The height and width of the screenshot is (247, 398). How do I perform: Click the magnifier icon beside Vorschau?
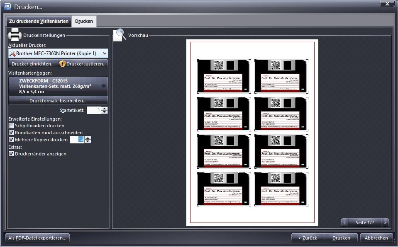[120, 35]
